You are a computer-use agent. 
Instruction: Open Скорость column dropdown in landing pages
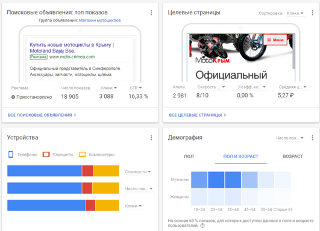[x=212, y=87]
